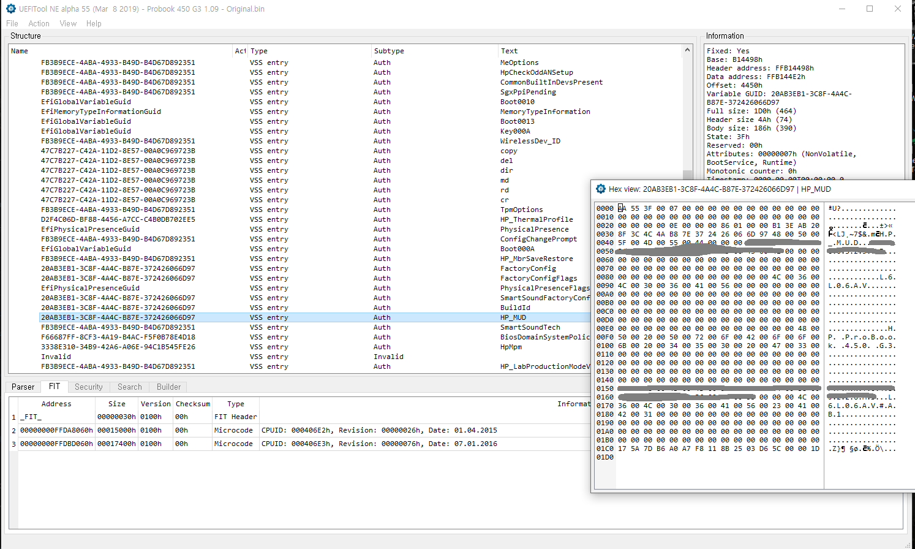The height and width of the screenshot is (549, 915).
Task: Select the HP_MUD VSS entry row
Action: [x=315, y=317]
